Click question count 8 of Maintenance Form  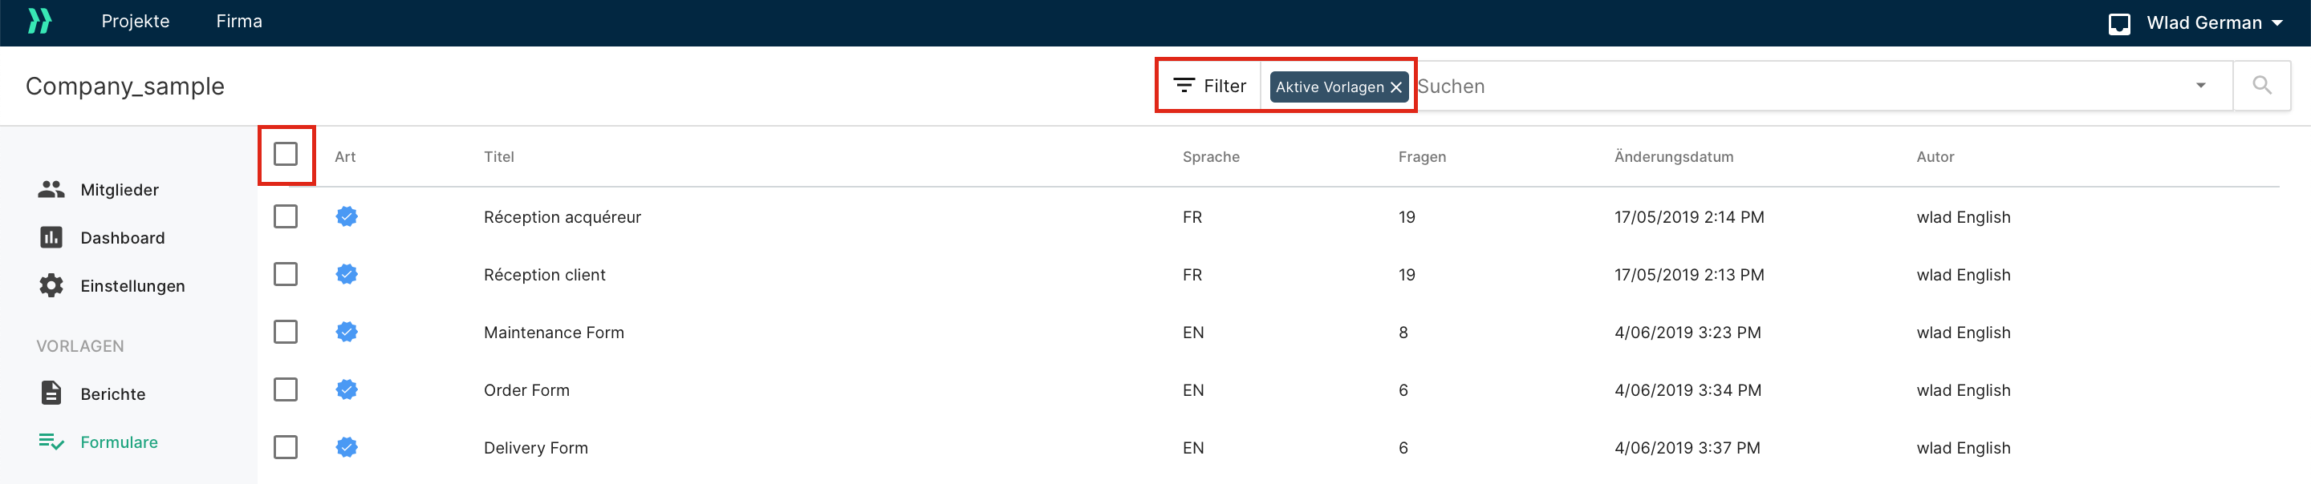[x=1403, y=333]
